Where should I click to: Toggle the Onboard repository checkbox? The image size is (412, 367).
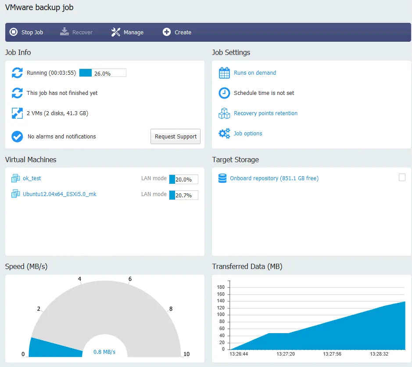tap(402, 177)
